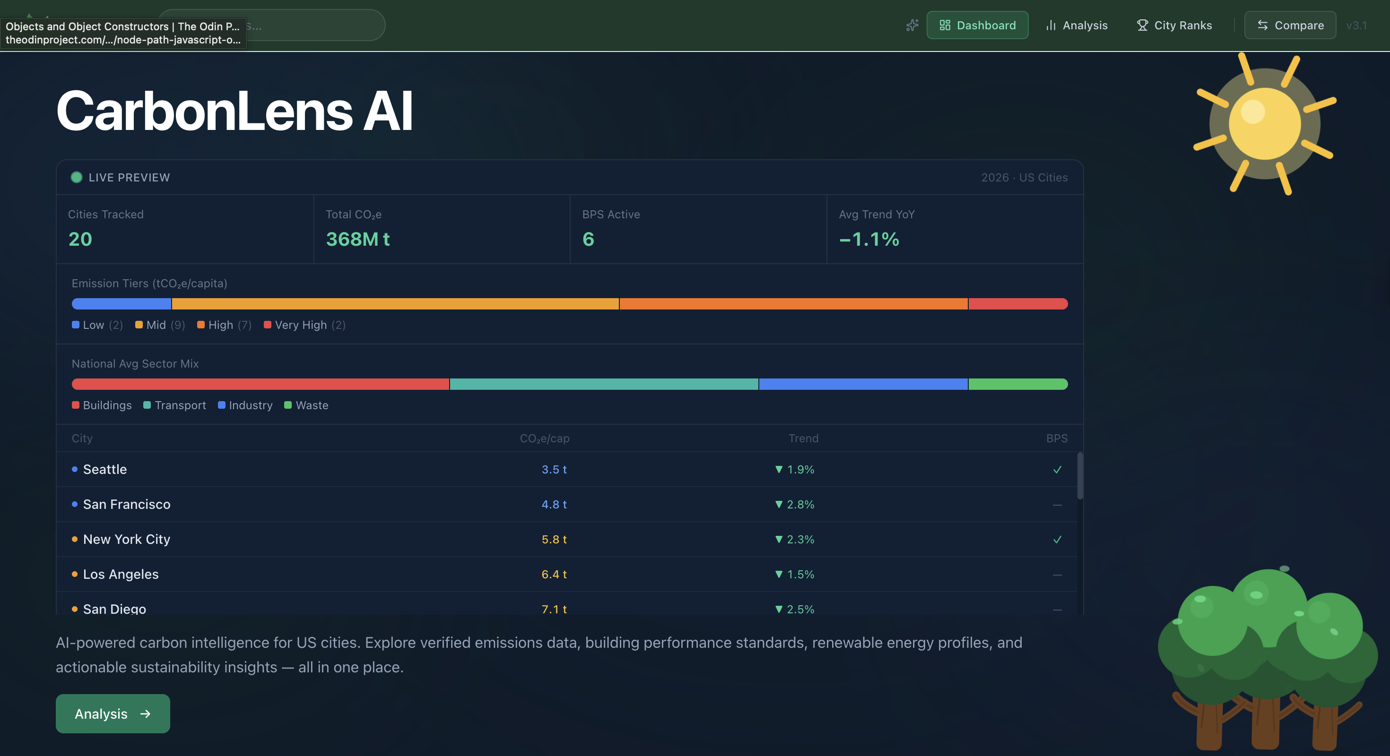Click the Very High red tier segment
Image resolution: width=1390 pixels, height=756 pixels.
click(x=1017, y=304)
